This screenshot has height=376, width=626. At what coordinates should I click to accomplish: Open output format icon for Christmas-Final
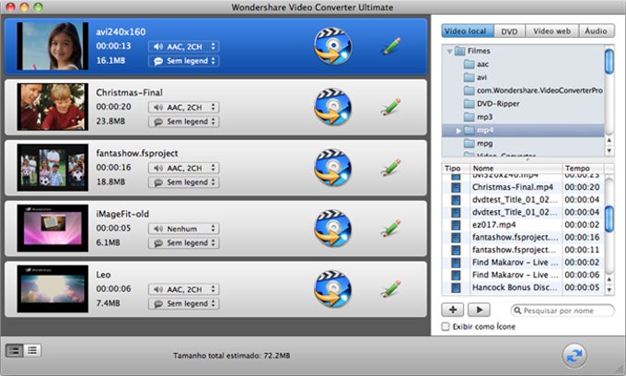click(333, 107)
